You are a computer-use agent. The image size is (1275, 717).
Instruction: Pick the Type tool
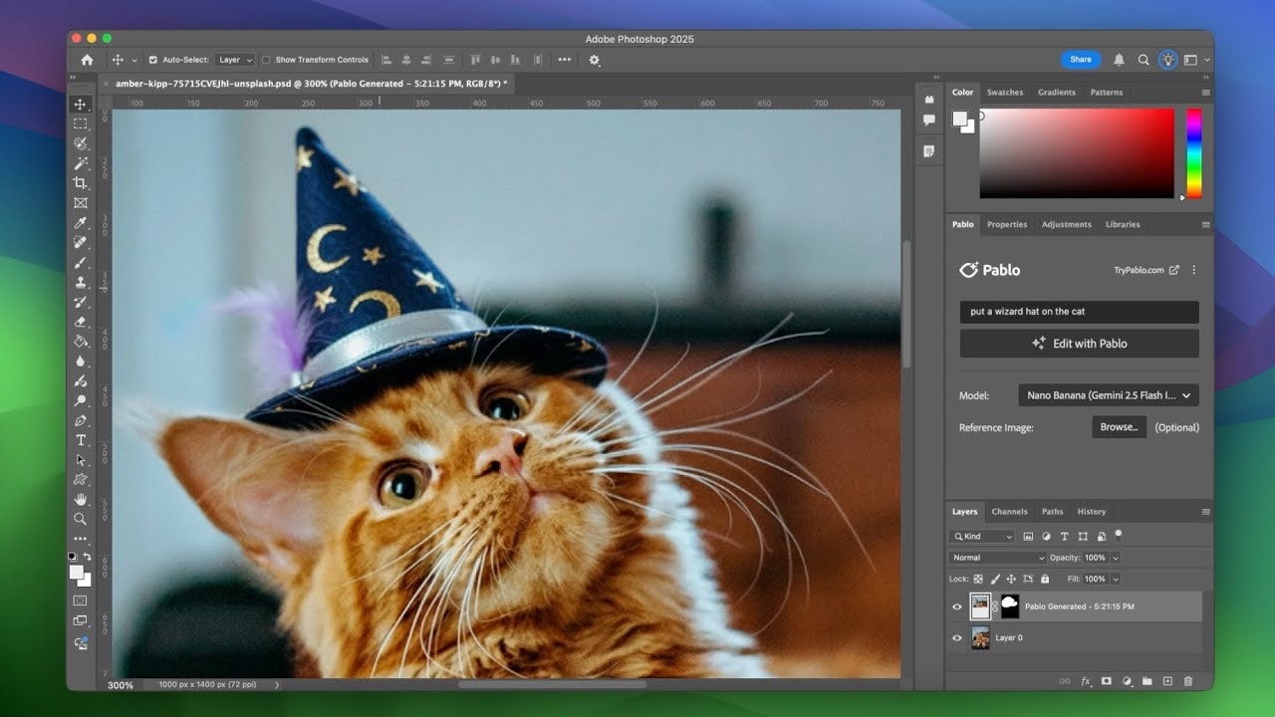click(82, 440)
